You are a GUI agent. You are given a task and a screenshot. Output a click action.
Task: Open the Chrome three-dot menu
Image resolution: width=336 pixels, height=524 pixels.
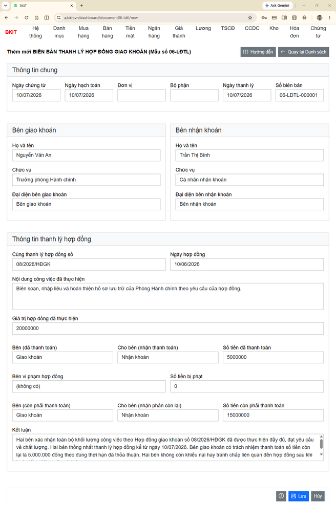(330, 18)
